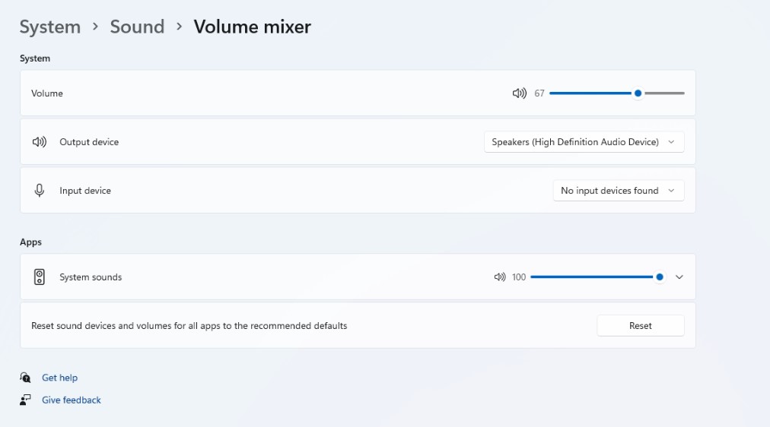Screen dimensions: 770x427
Task: Click the System sounds row label
Action: pyautogui.click(x=91, y=277)
